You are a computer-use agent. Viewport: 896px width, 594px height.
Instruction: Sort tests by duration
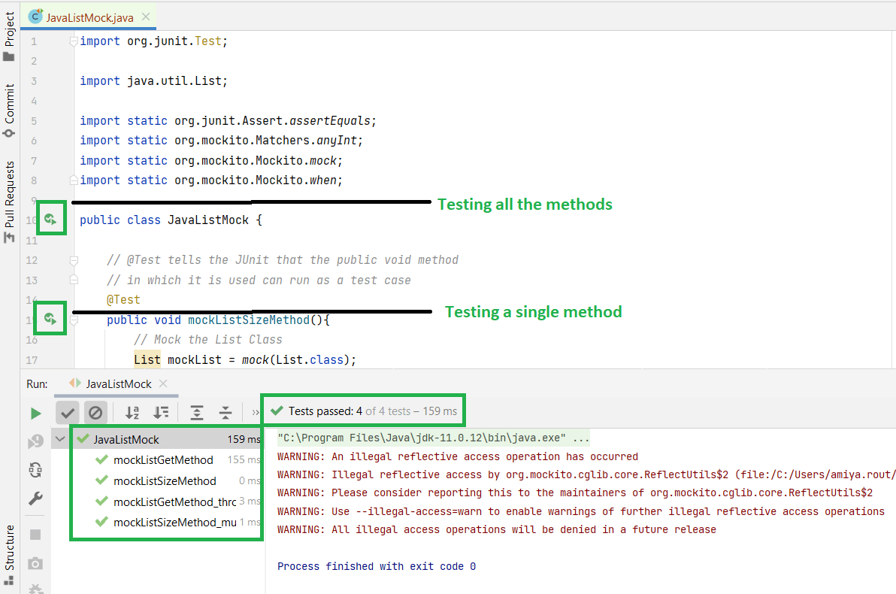coord(161,412)
